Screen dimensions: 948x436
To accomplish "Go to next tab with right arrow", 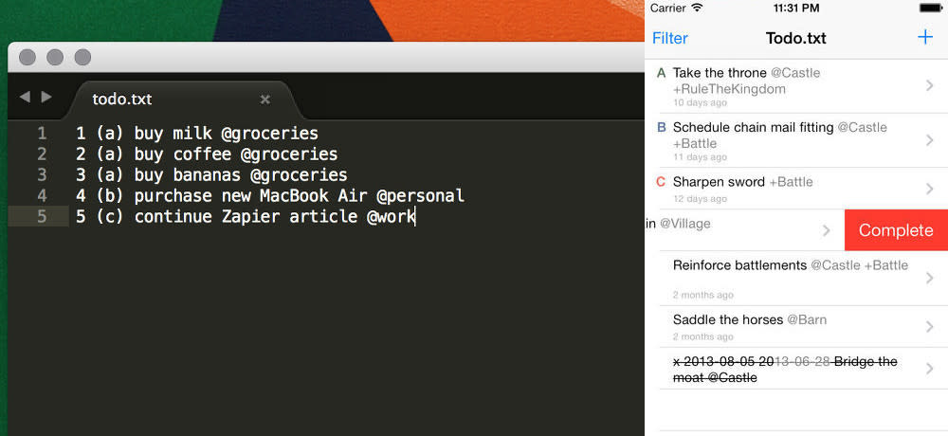I will 46,97.
